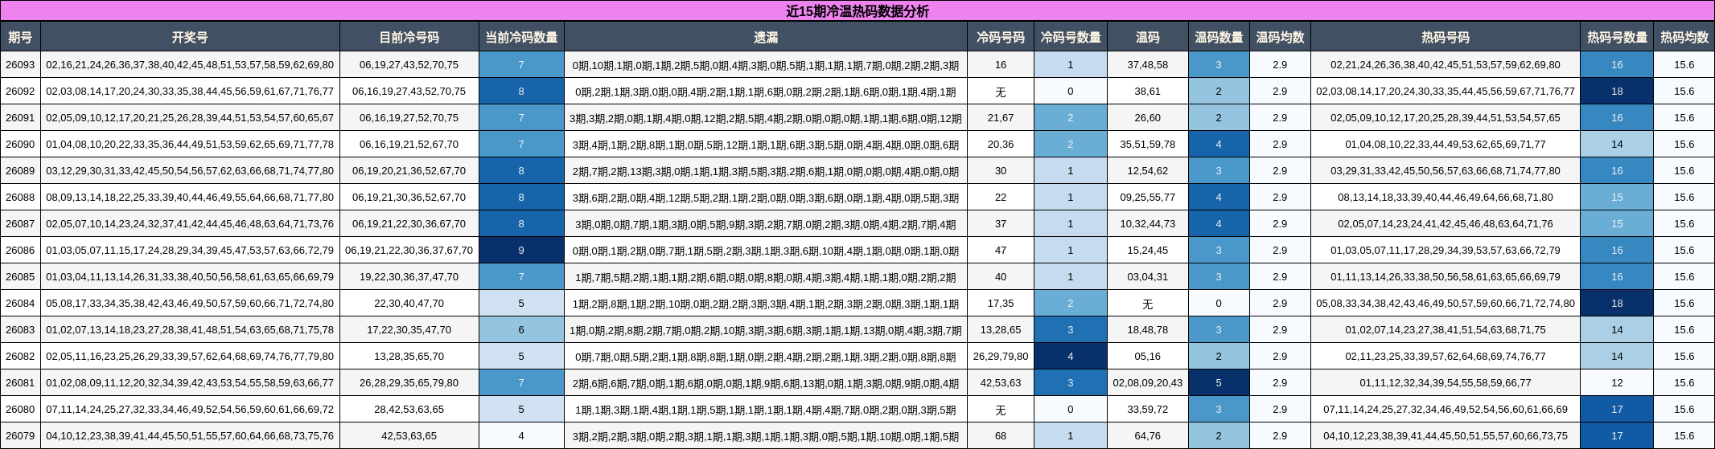
Task: Select period number 26083
Action: coord(20,330)
